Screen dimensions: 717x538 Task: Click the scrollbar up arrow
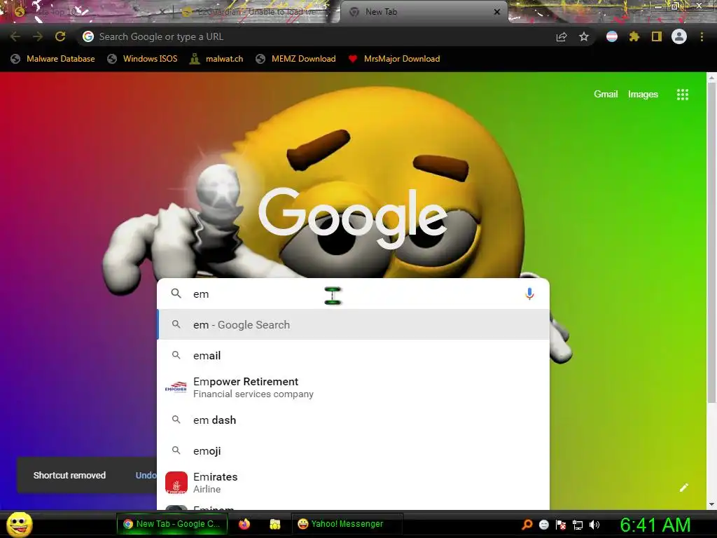point(711,78)
